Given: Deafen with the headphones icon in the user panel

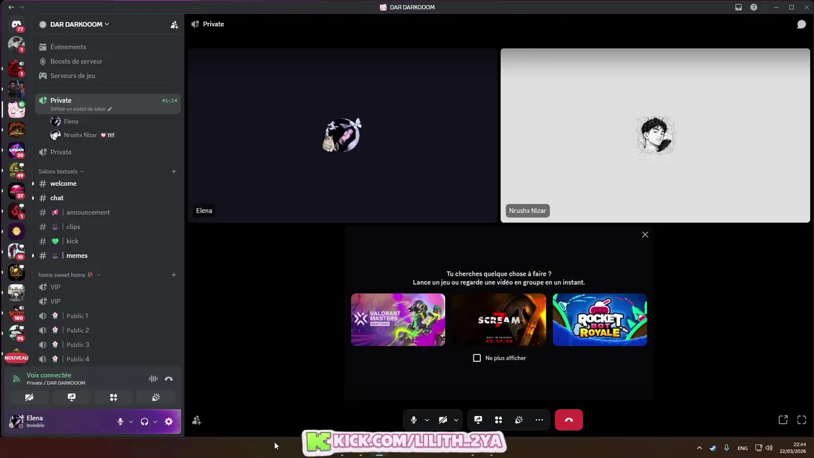Looking at the screenshot, I should tap(144, 421).
